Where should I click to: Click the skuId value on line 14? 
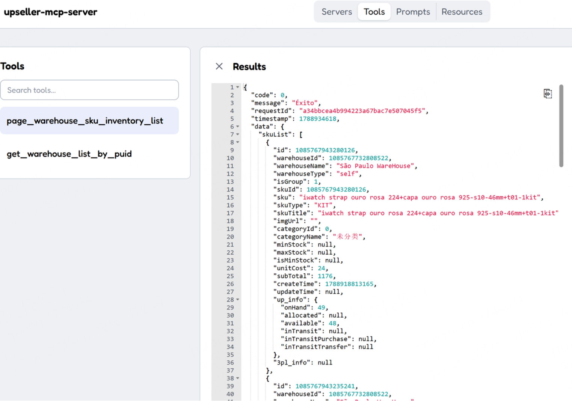336,190
